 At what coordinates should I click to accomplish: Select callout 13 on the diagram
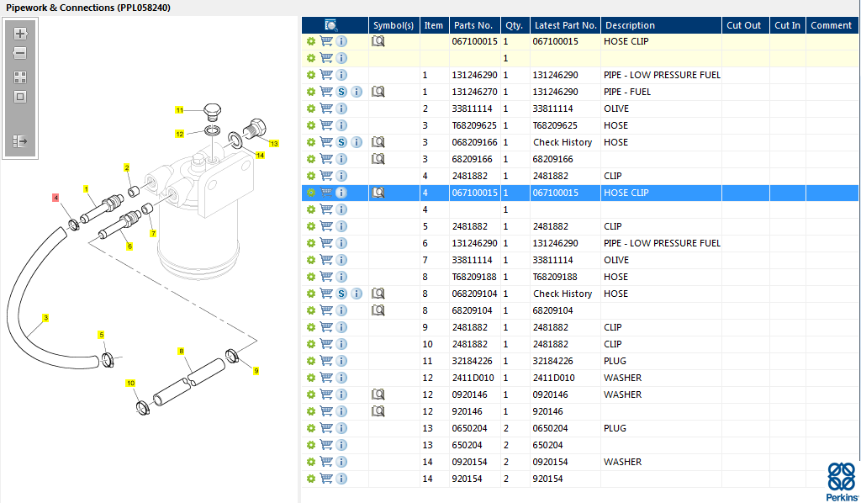click(x=274, y=144)
